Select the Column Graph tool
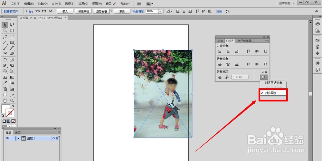The width and height of the screenshot is (322, 161). click(12, 89)
